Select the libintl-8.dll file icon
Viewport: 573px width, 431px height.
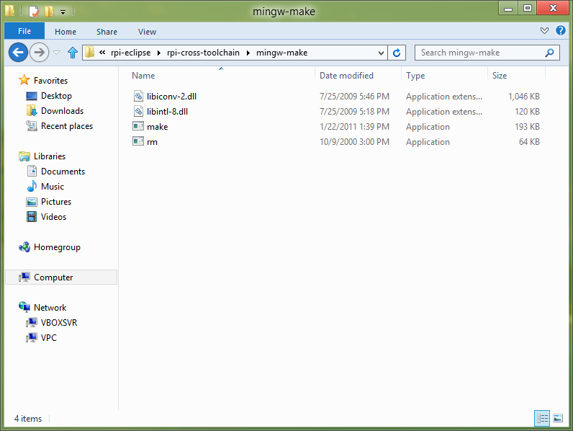click(138, 111)
